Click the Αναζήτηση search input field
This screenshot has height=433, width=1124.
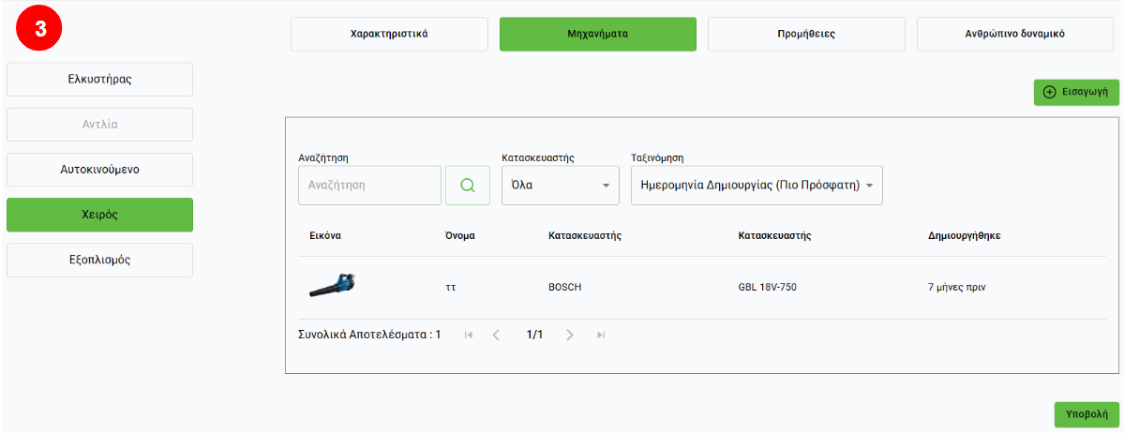(369, 186)
